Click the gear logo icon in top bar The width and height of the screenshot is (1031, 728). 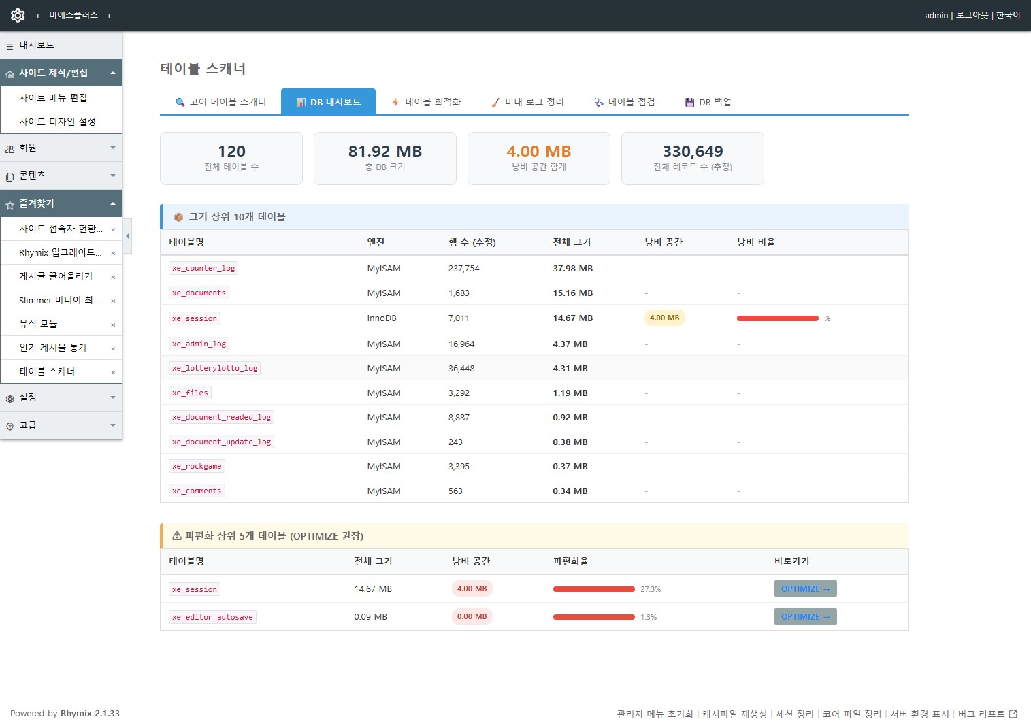pos(18,15)
